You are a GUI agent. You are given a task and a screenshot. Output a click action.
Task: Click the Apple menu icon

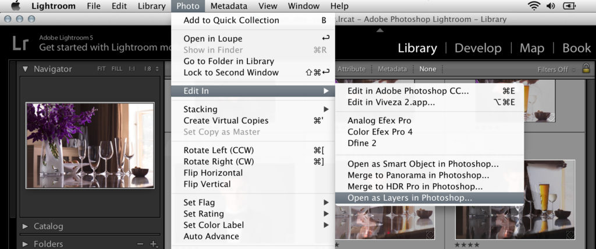pyautogui.click(x=16, y=6)
